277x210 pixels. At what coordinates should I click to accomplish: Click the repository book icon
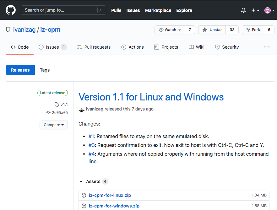click(8, 30)
